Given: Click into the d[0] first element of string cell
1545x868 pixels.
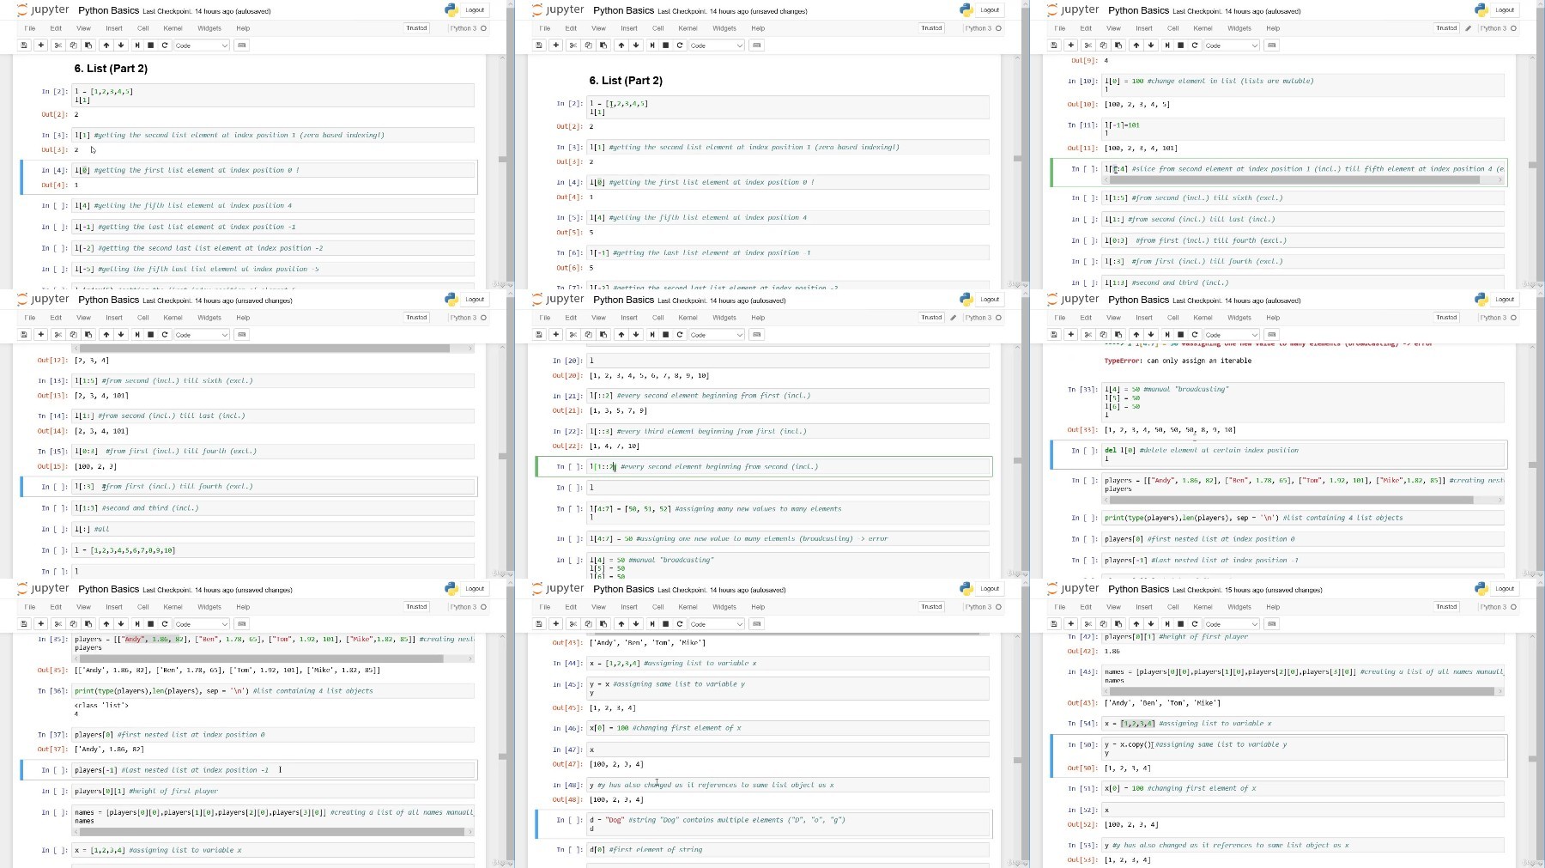Looking at the screenshot, I should (x=788, y=850).
